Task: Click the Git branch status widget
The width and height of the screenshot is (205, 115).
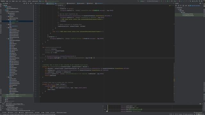Action: tap(189, 114)
